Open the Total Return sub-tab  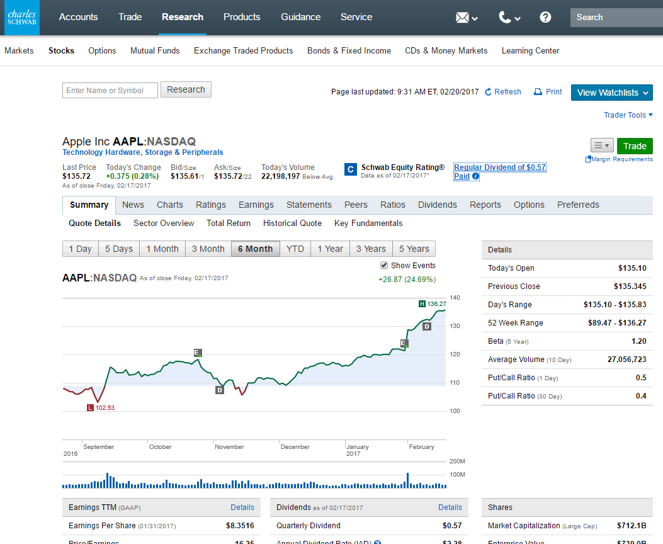tap(229, 223)
